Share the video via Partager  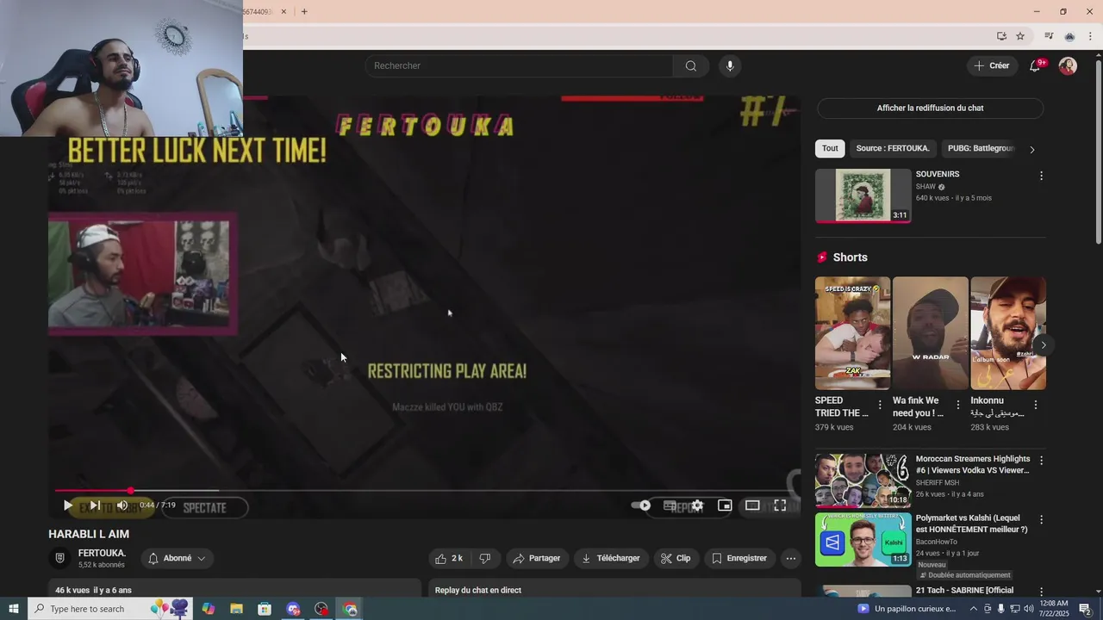[x=537, y=558]
